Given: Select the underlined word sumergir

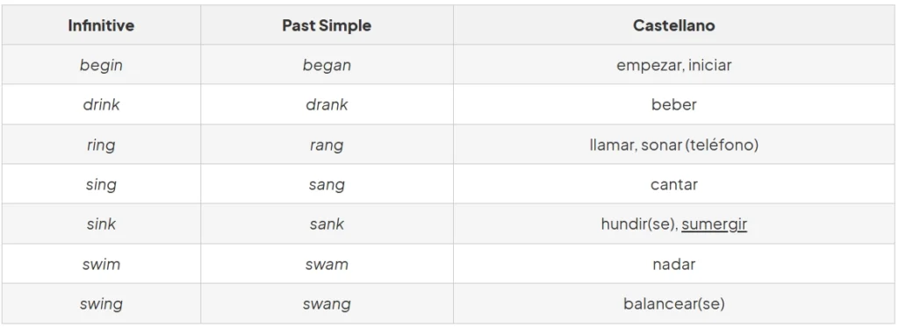Looking at the screenshot, I should click(714, 224).
